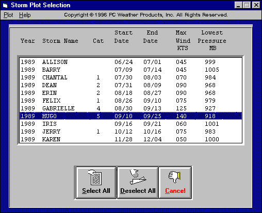Select the 1989 BARRY storm row
This screenshot has height=213, width=262.
pyautogui.click(x=130, y=70)
